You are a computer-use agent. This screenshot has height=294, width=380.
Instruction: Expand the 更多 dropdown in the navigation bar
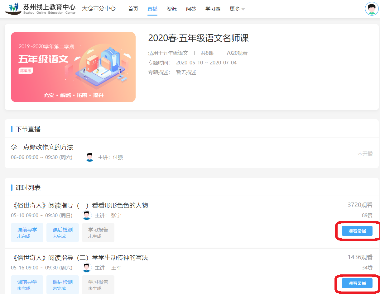(236, 9)
